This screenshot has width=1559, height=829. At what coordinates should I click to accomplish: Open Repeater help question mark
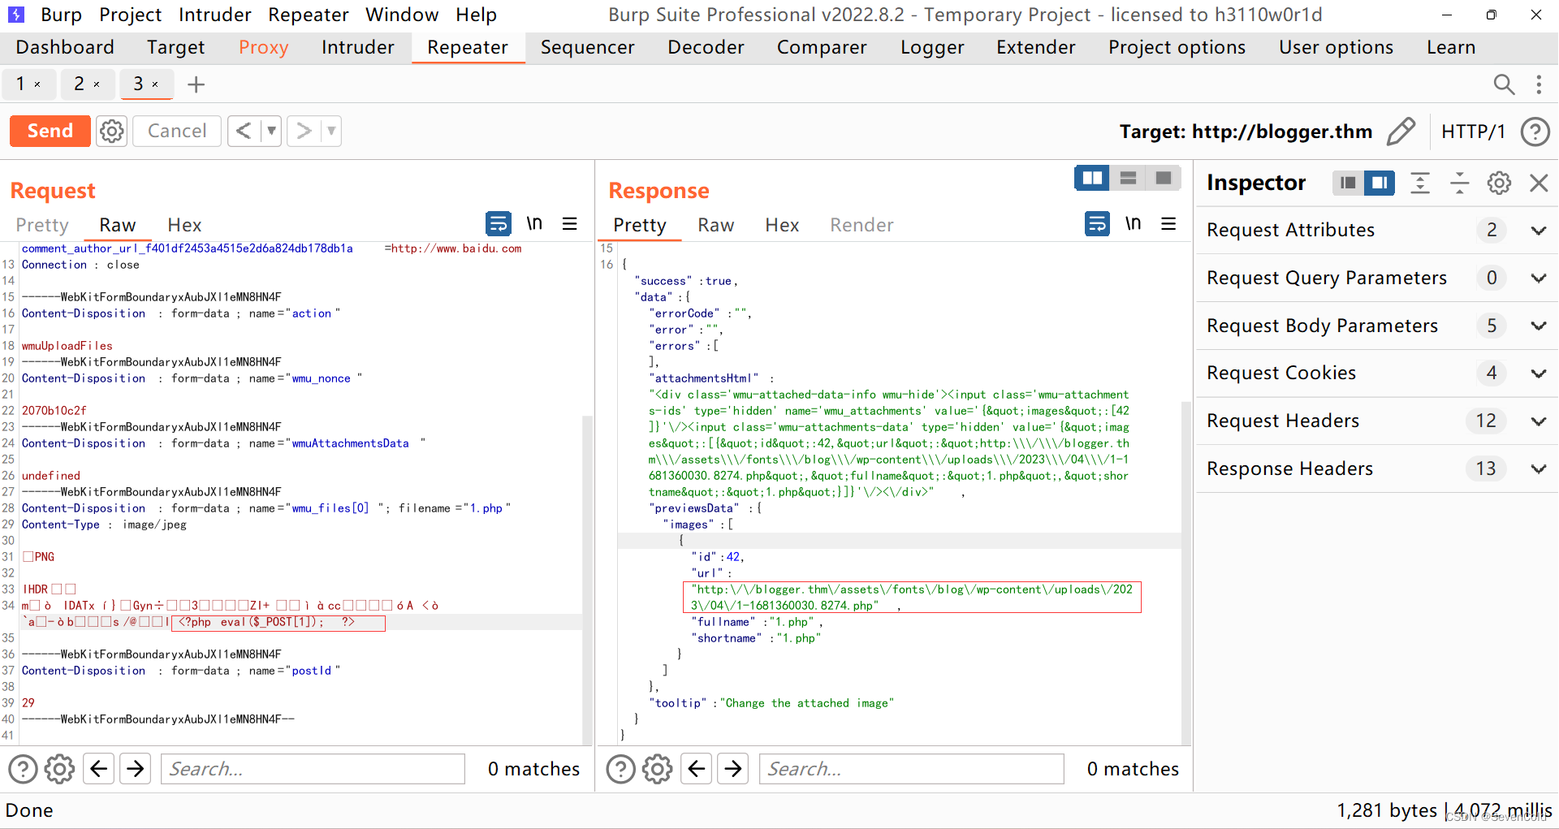pos(1535,132)
